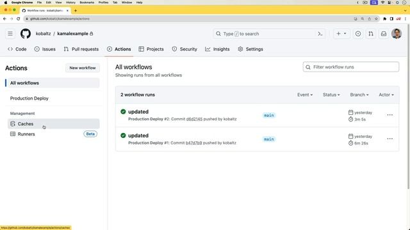Viewport: 410px width, 230px height.
Task: Switch to the Code tab
Action: (17, 49)
